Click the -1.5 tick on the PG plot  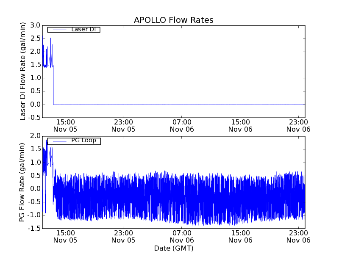[x=34, y=228]
